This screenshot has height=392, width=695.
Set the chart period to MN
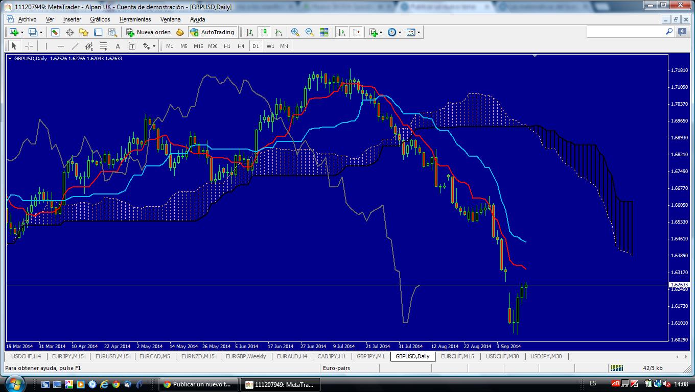point(284,46)
